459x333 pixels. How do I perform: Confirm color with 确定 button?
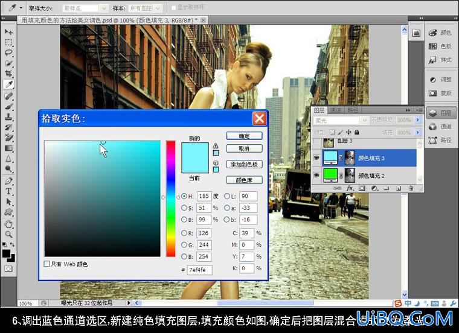coord(244,136)
